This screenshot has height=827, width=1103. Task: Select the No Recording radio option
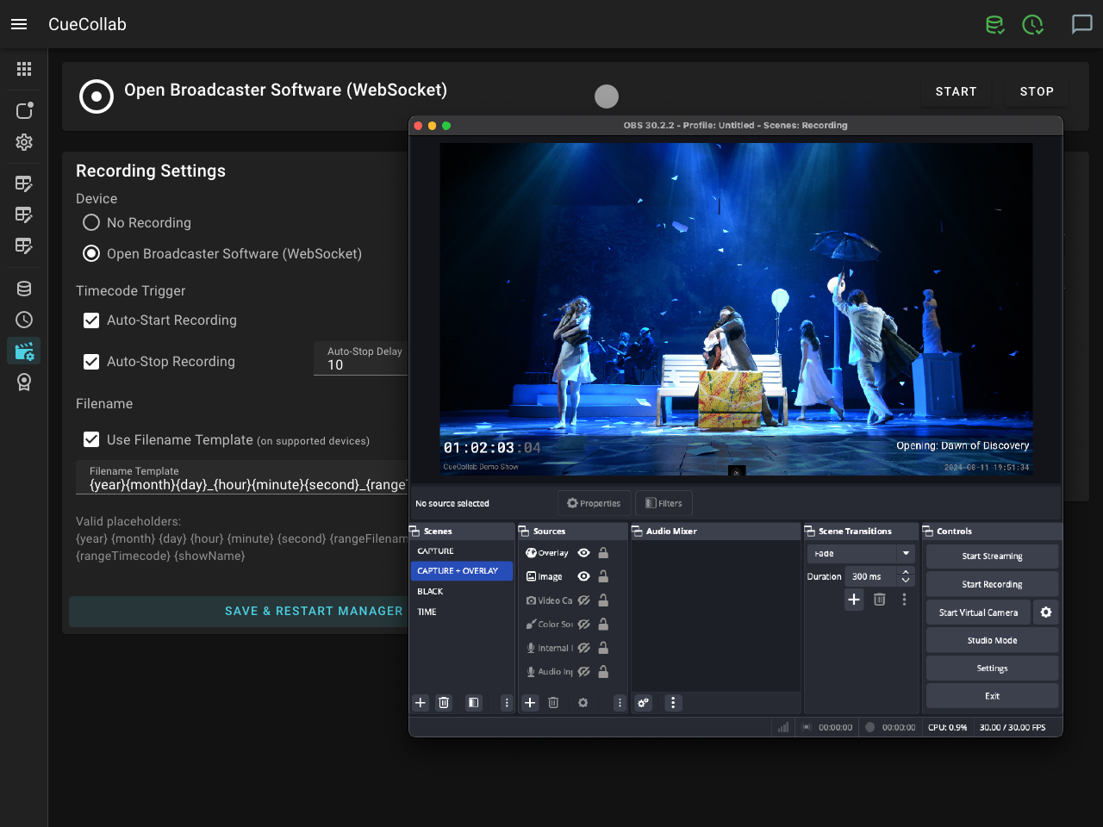[91, 222]
